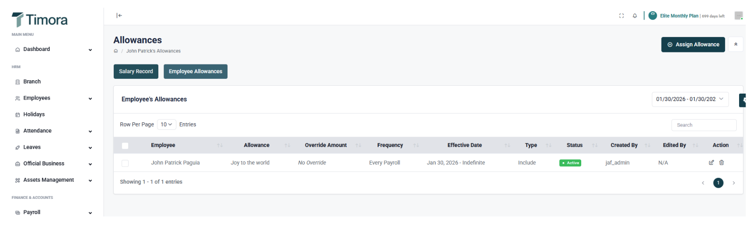The height and width of the screenshot is (228, 753).
Task: Sort table by Employee column arrows
Action: pyautogui.click(x=220, y=146)
